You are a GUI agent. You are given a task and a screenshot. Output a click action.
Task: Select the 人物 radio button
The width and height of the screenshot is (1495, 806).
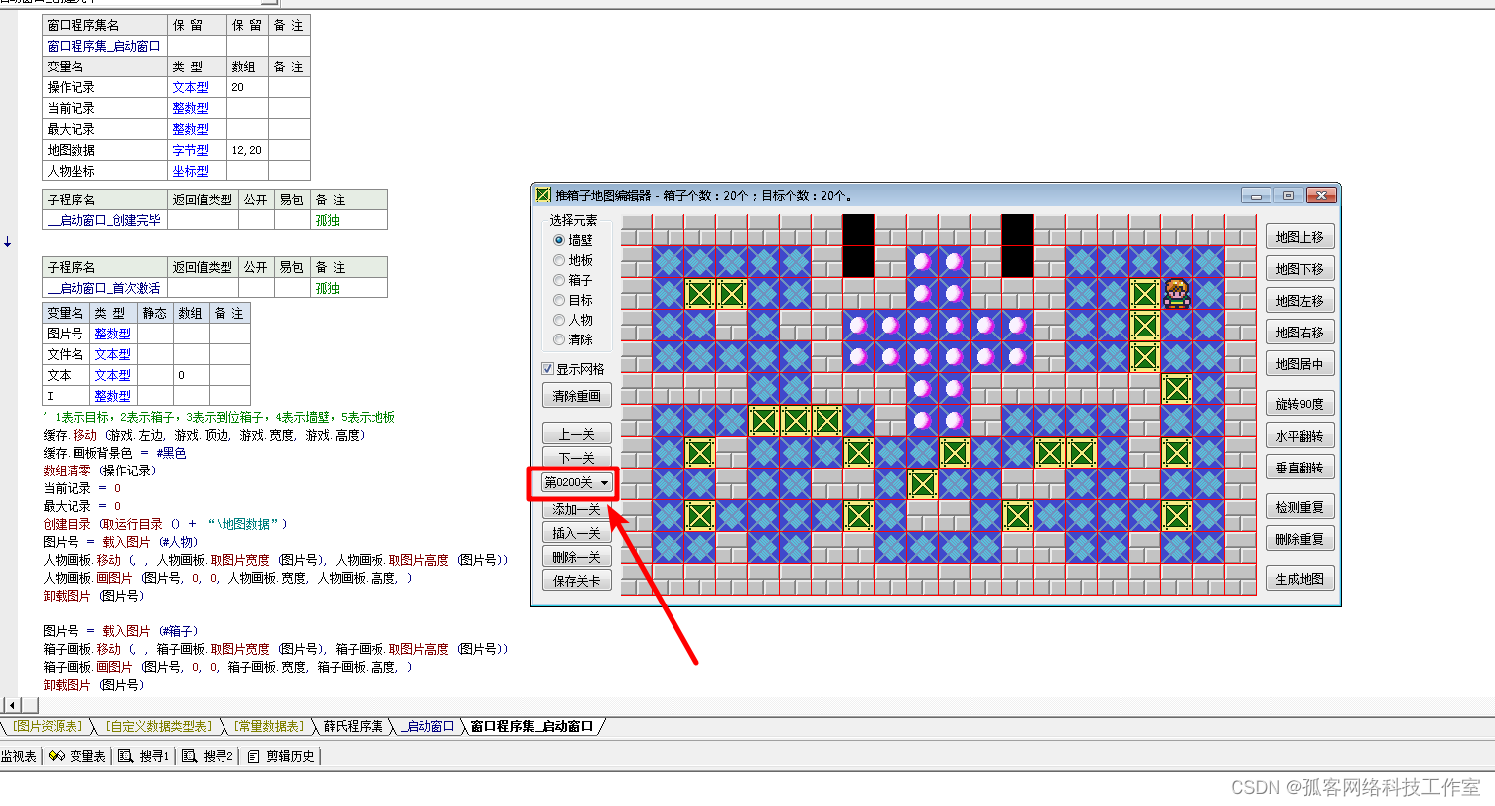573,320
